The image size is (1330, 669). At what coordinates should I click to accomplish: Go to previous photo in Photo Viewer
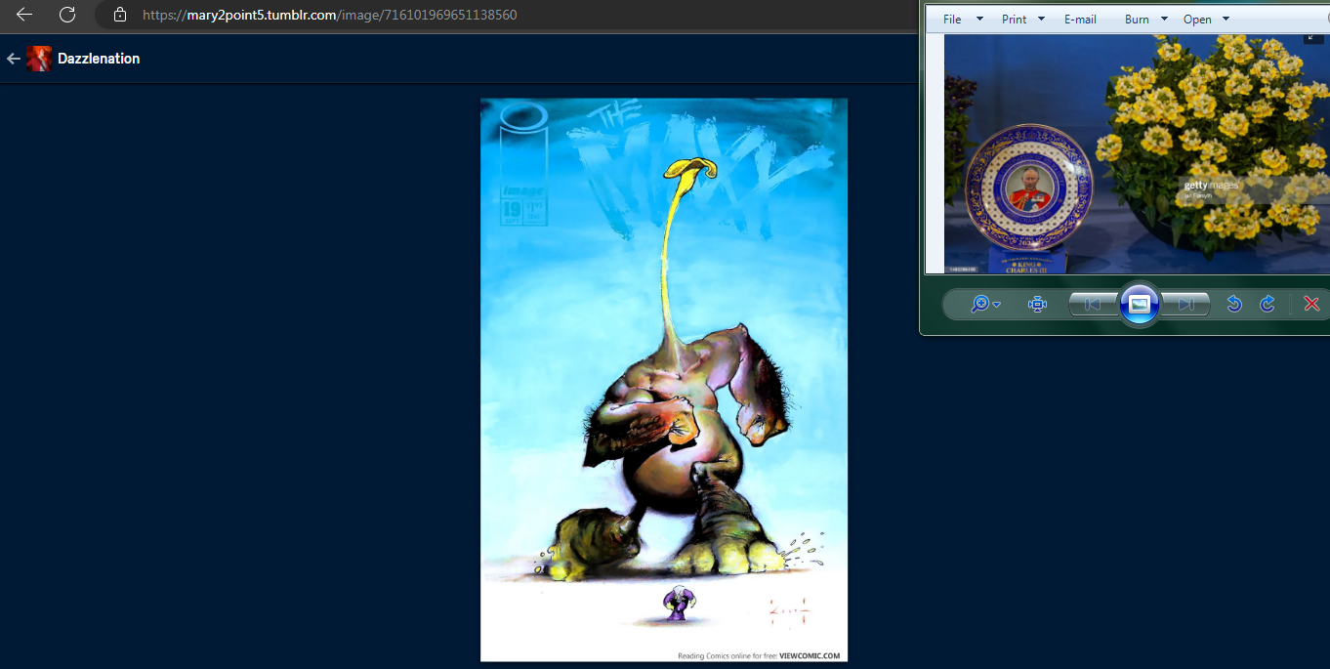[x=1093, y=305]
